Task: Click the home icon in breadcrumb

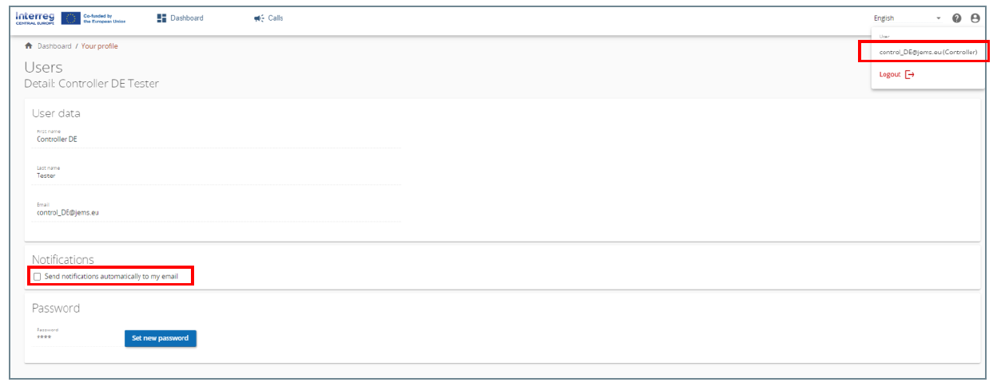Action: tap(30, 46)
